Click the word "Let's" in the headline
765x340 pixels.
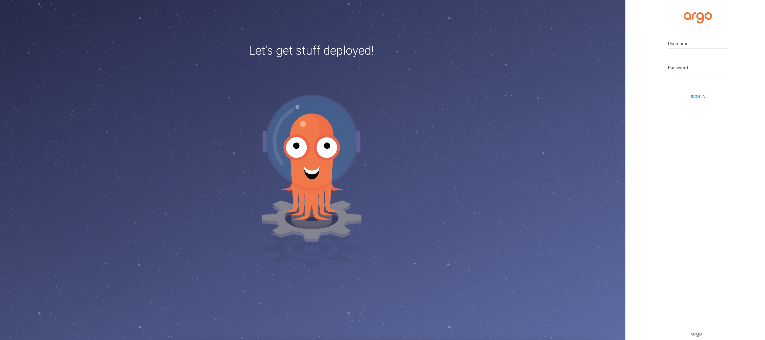pyautogui.click(x=260, y=51)
